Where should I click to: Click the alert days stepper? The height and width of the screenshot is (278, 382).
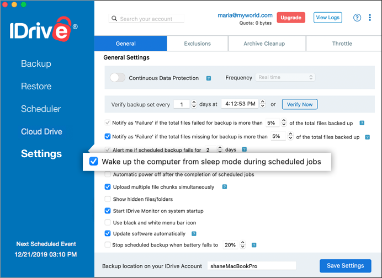220,149
